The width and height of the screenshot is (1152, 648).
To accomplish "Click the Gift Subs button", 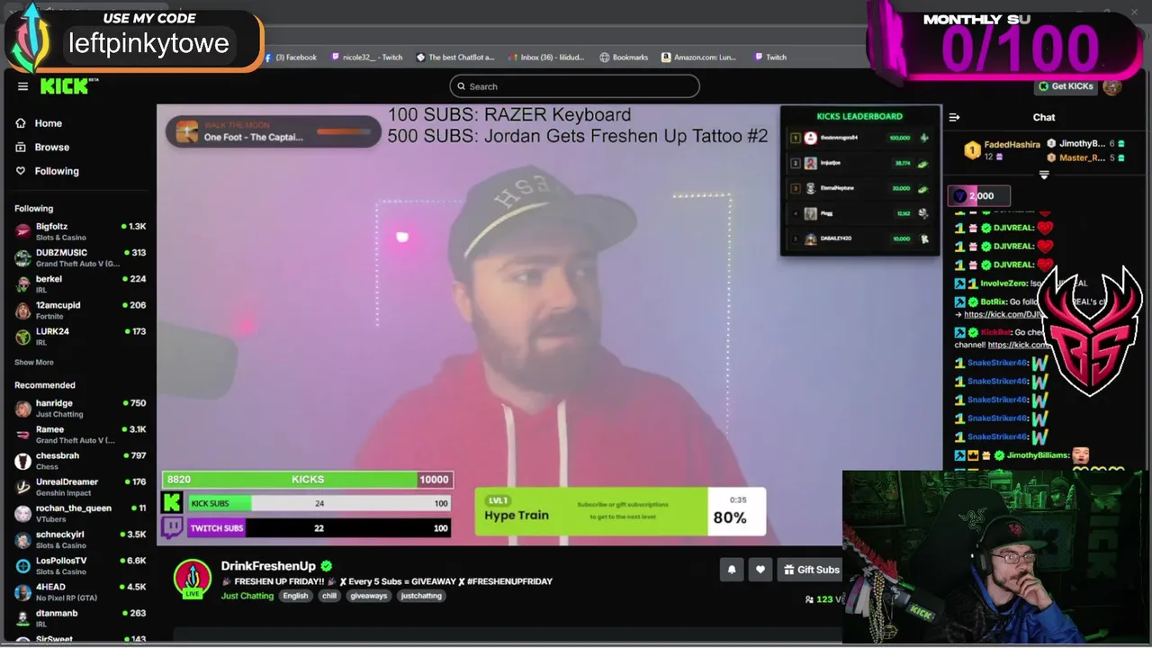I will (x=810, y=570).
